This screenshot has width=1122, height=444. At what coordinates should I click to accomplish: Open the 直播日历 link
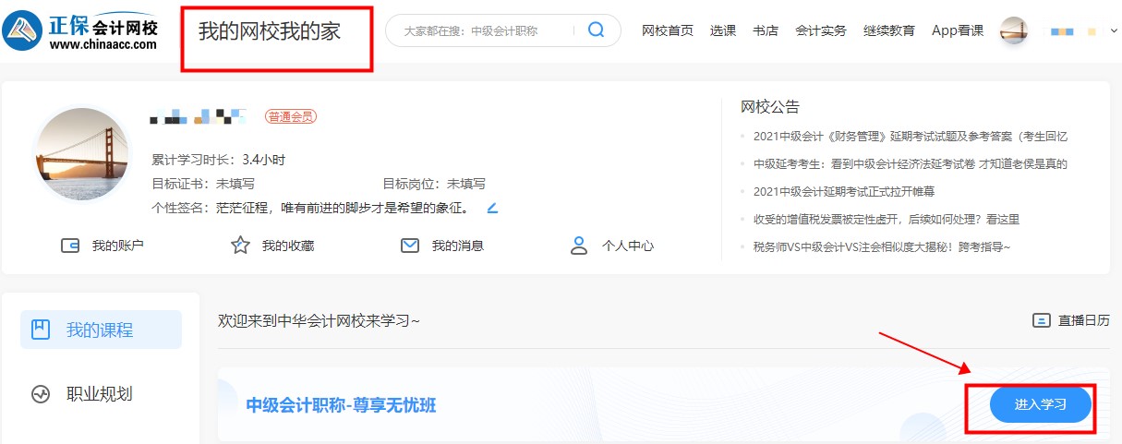click(1084, 320)
